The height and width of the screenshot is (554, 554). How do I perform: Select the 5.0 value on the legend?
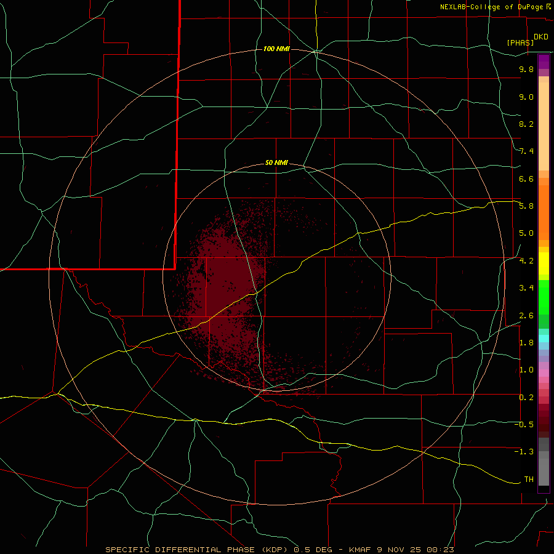pos(526,233)
